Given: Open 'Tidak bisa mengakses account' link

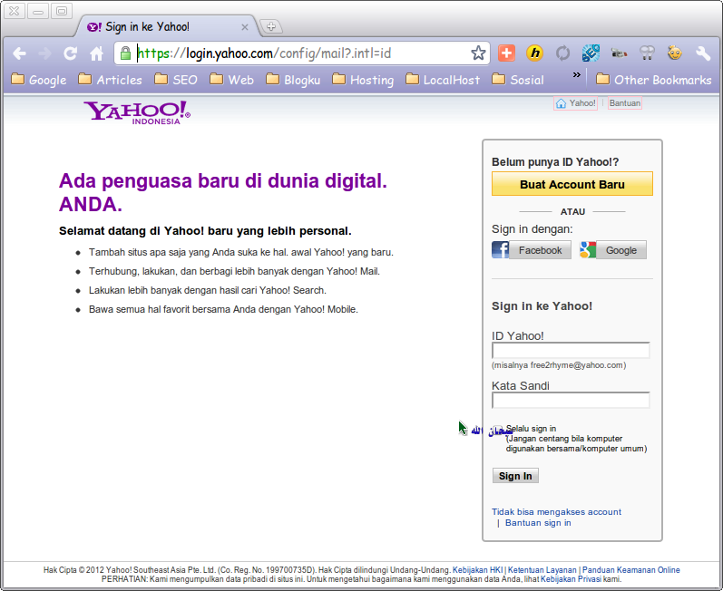Looking at the screenshot, I should pyautogui.click(x=556, y=512).
